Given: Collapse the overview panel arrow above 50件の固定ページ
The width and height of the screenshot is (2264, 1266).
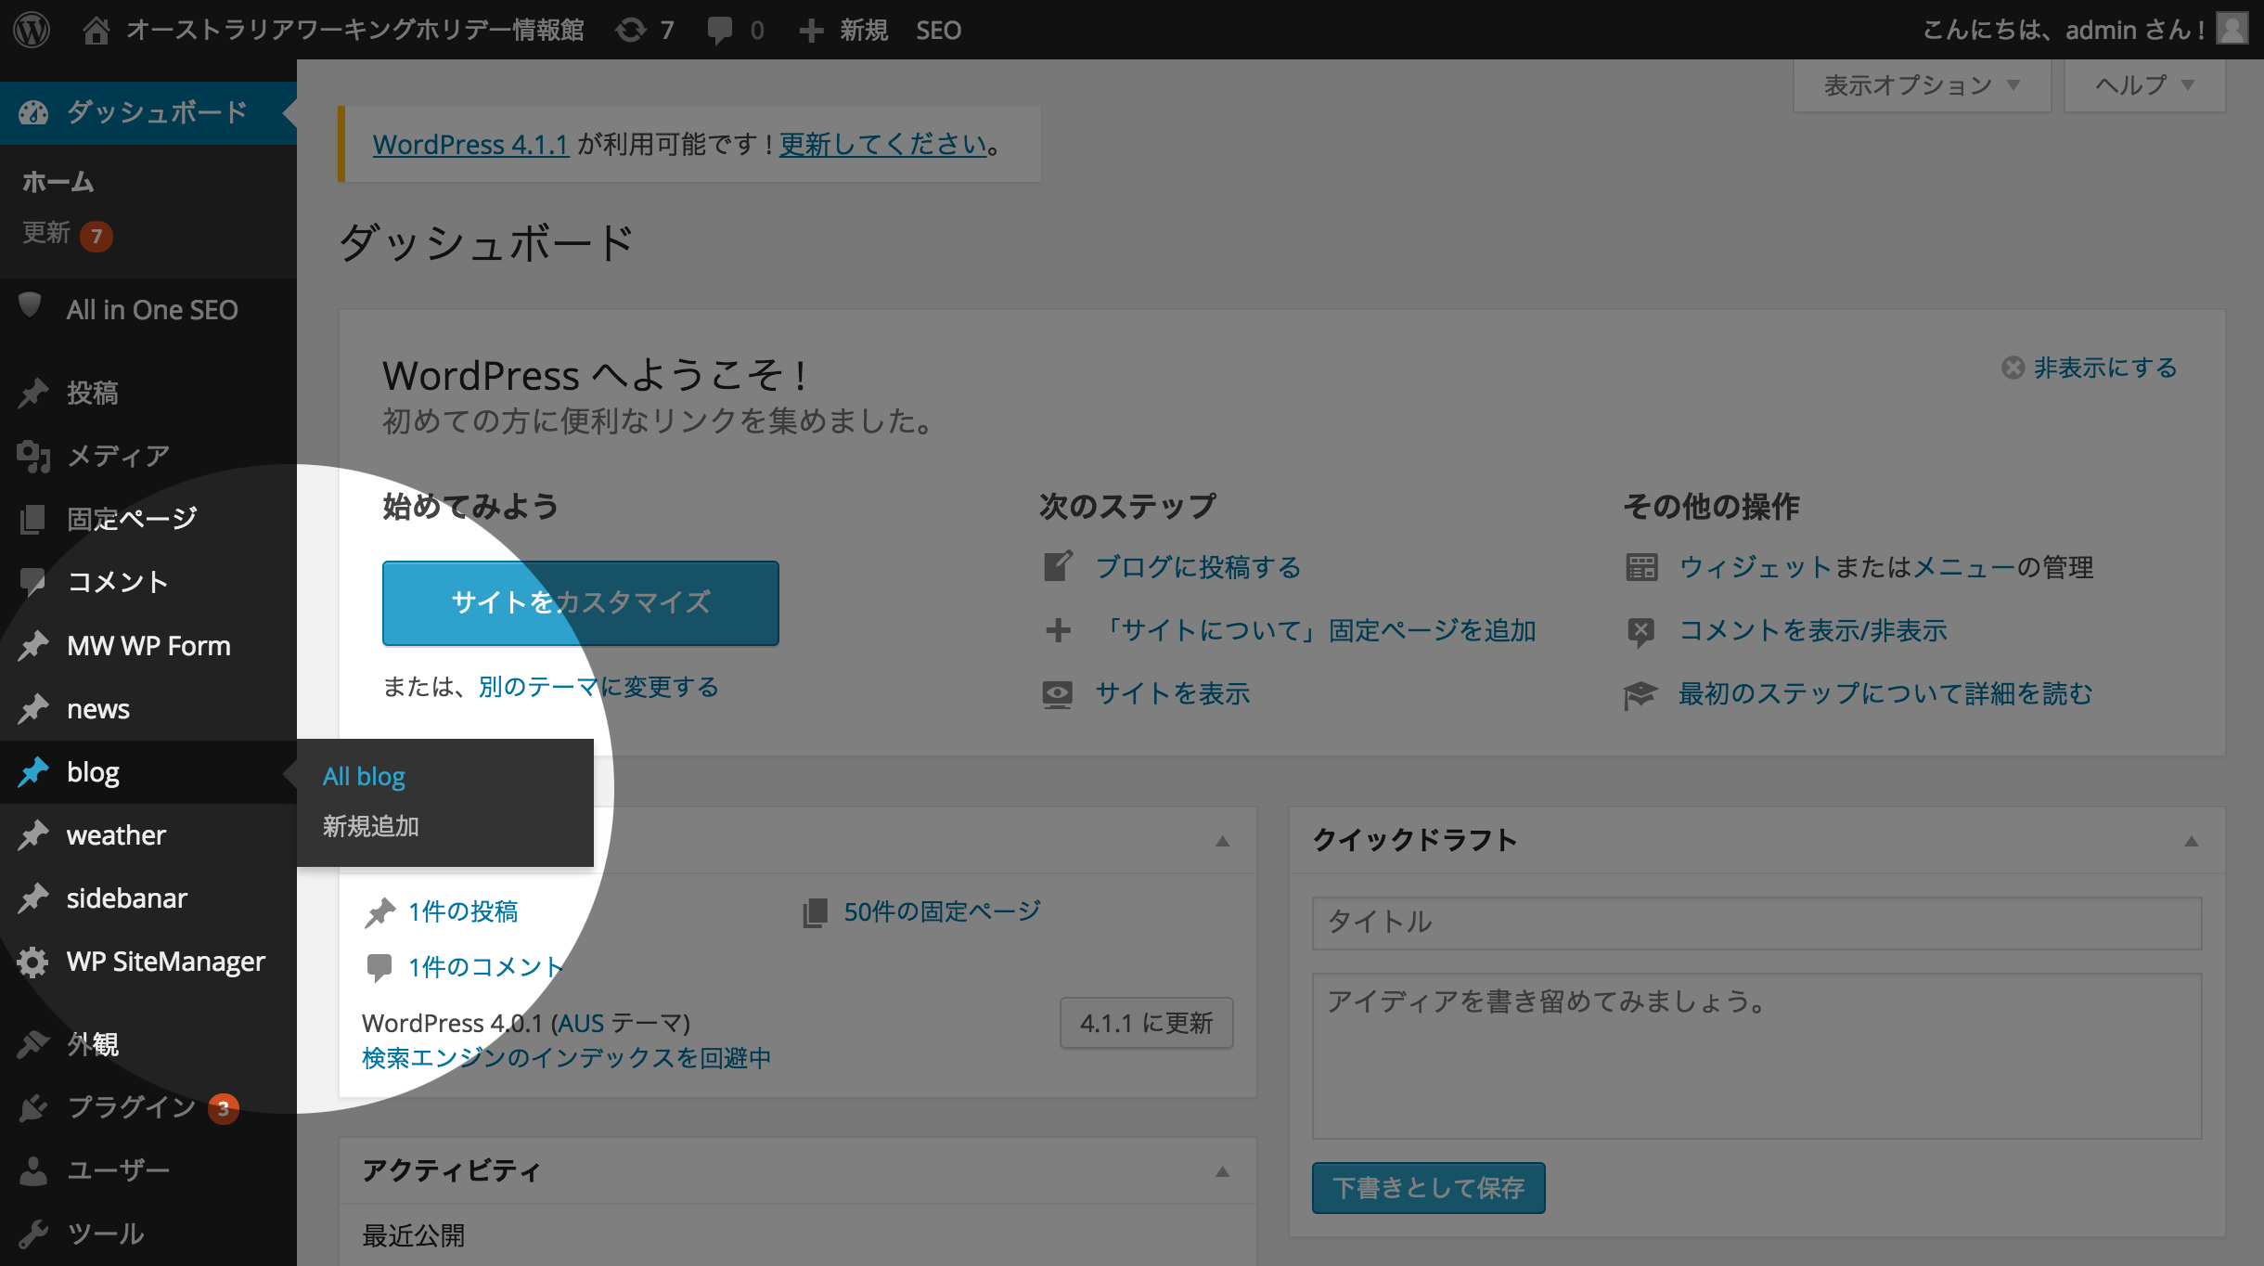Looking at the screenshot, I should (x=1223, y=841).
